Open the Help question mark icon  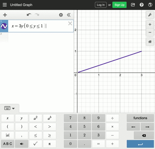[x=141, y=5]
